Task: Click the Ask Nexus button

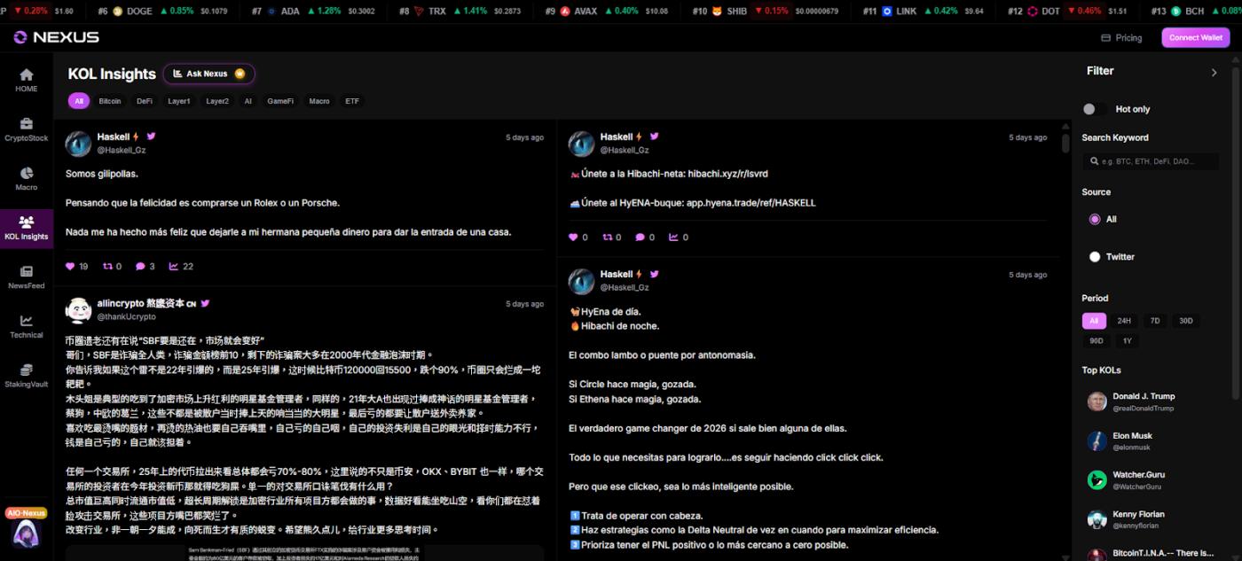Action: pyautogui.click(x=208, y=74)
